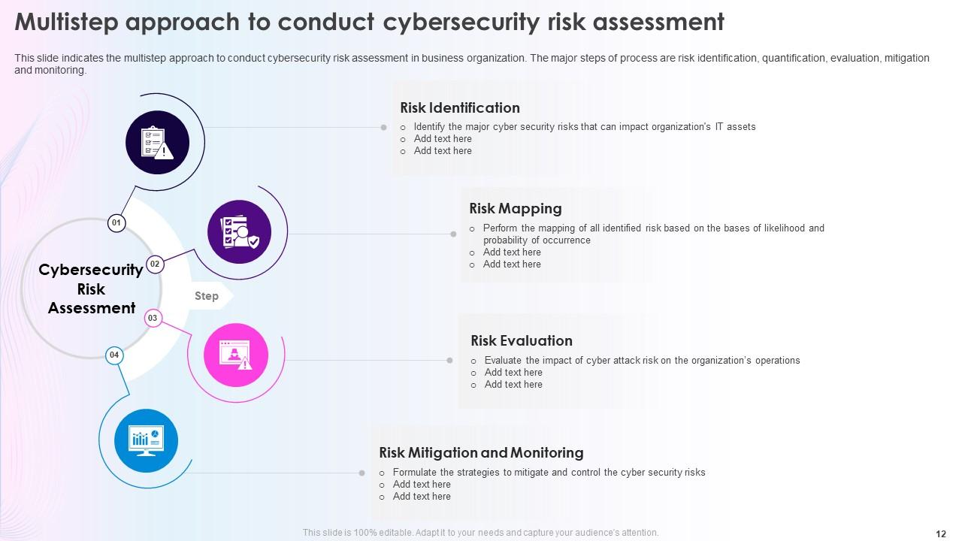Click the bullet about formulating mitigation strategies
962x541 pixels.
pyautogui.click(x=549, y=473)
